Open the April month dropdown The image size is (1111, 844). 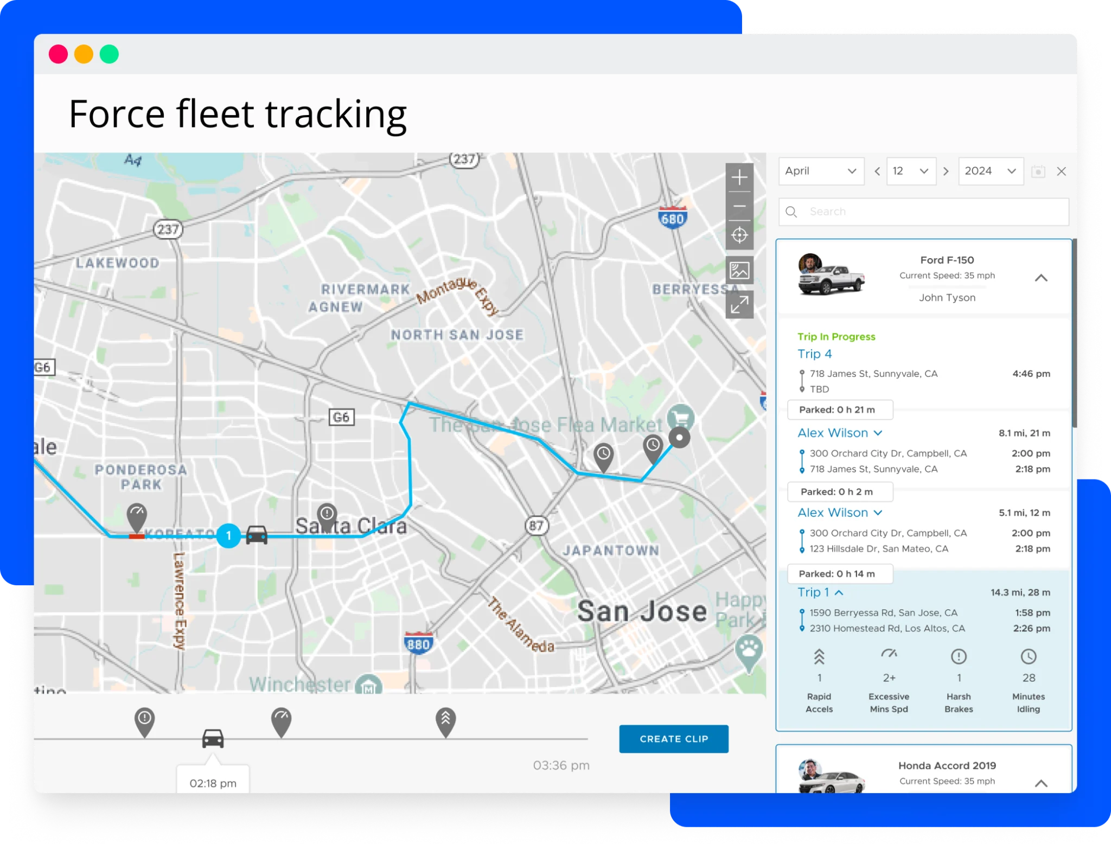click(x=821, y=171)
